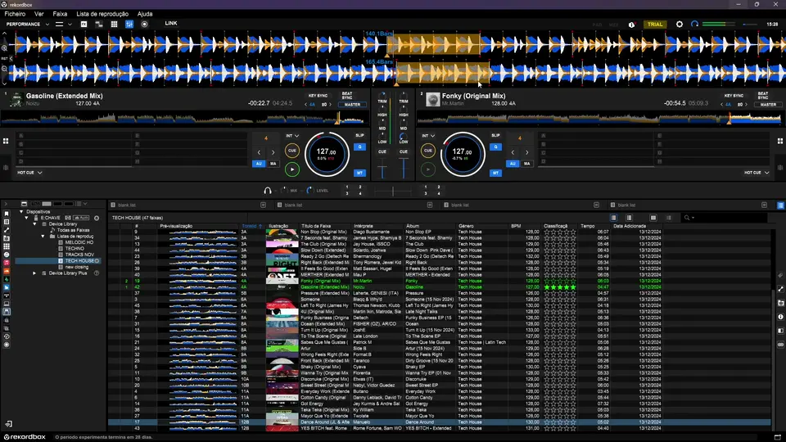The height and width of the screenshot is (442, 786).
Task: Click the LINK button in the top bar
Action: pos(171,23)
